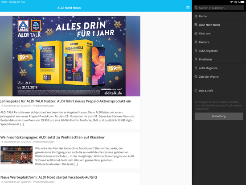Screen dimensions: 246x185
Task: Open ALDI Angebote menu entry
Action: click(x=219, y=50)
